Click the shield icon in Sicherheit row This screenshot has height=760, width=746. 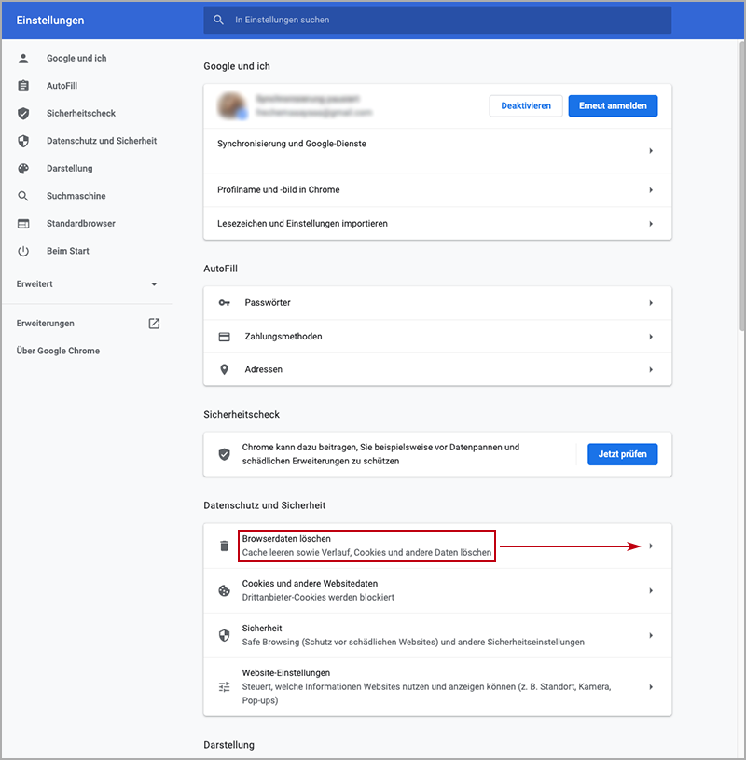click(224, 635)
